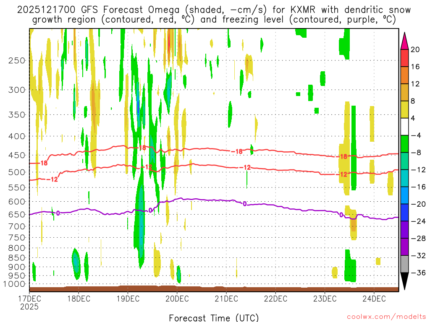
Task: Click the 600 pressure level label
Action: pos(17,202)
